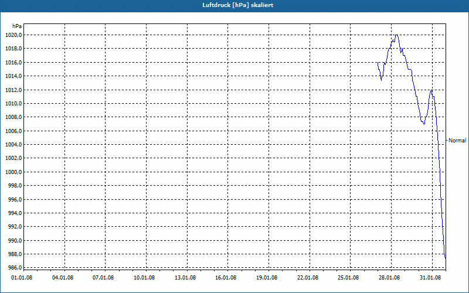Click the '1006,0' y-axis value
The height and width of the screenshot is (293, 469).
click(13, 131)
